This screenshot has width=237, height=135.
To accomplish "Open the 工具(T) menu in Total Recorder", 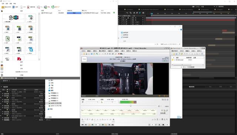I will pos(123,51).
